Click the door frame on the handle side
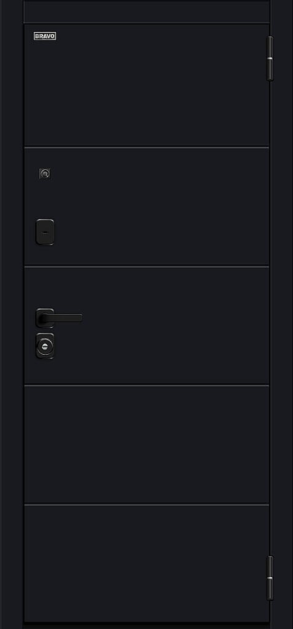 (x=12, y=315)
